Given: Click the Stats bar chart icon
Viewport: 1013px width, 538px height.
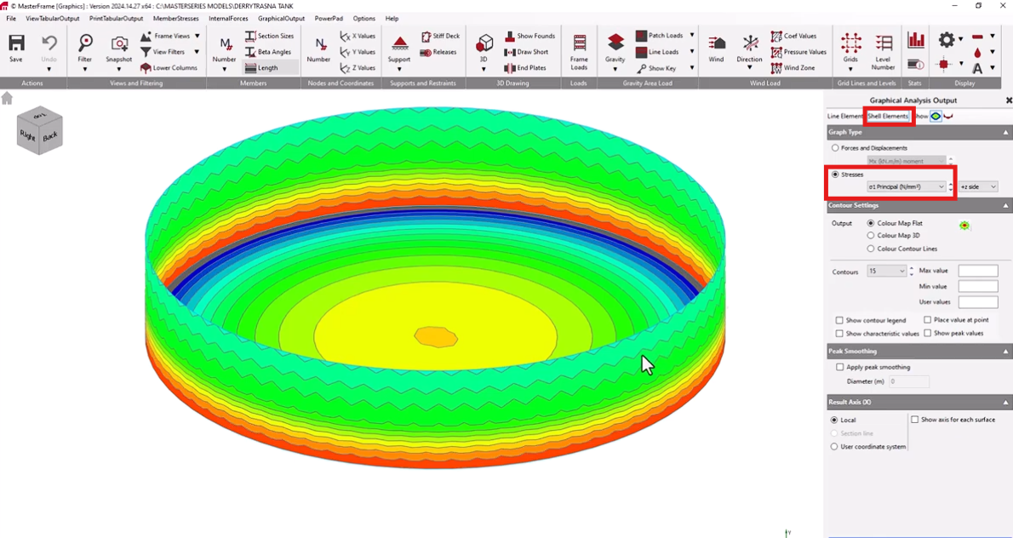Looking at the screenshot, I should [916, 41].
